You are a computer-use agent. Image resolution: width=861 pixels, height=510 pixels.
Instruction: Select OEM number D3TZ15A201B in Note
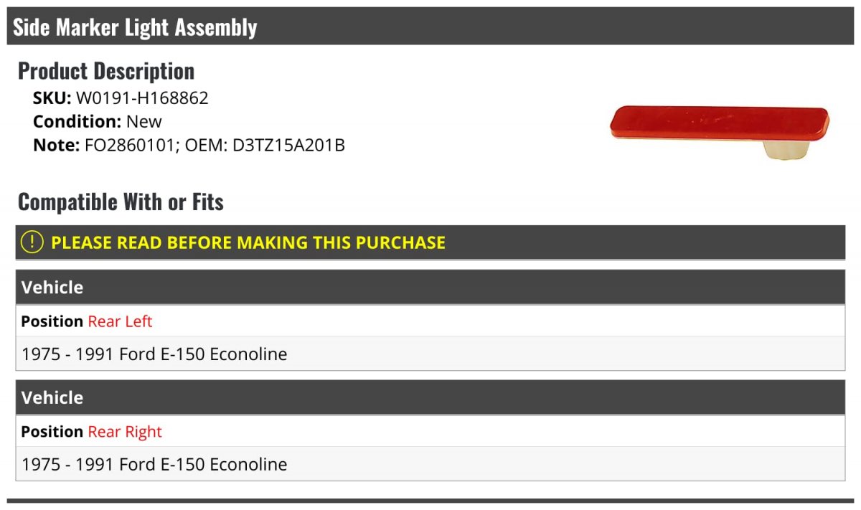288,145
